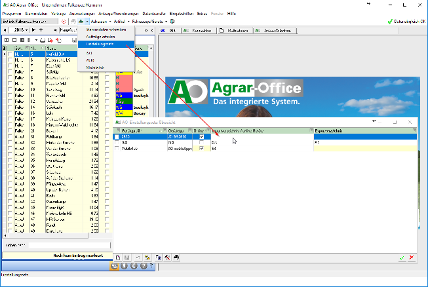Expand the Adressen dropdown
This screenshot has height=287, width=428.
click(x=110, y=21)
